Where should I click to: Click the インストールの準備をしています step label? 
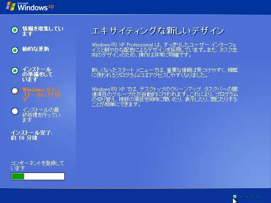[x=37, y=74]
